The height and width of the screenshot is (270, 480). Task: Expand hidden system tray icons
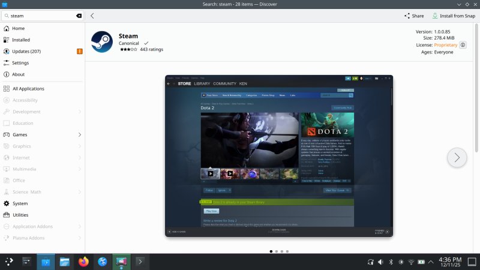[431, 262]
